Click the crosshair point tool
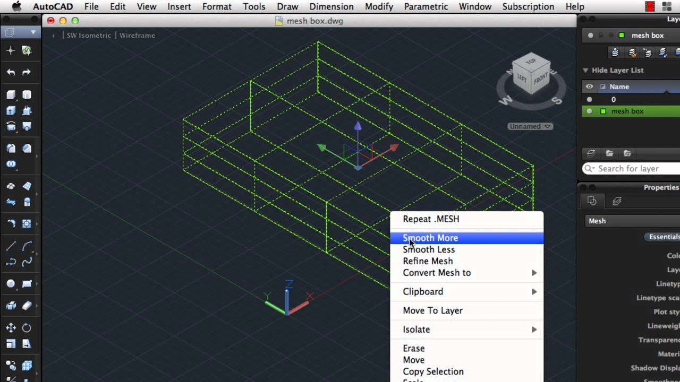The height and width of the screenshot is (382, 680). [x=11, y=50]
